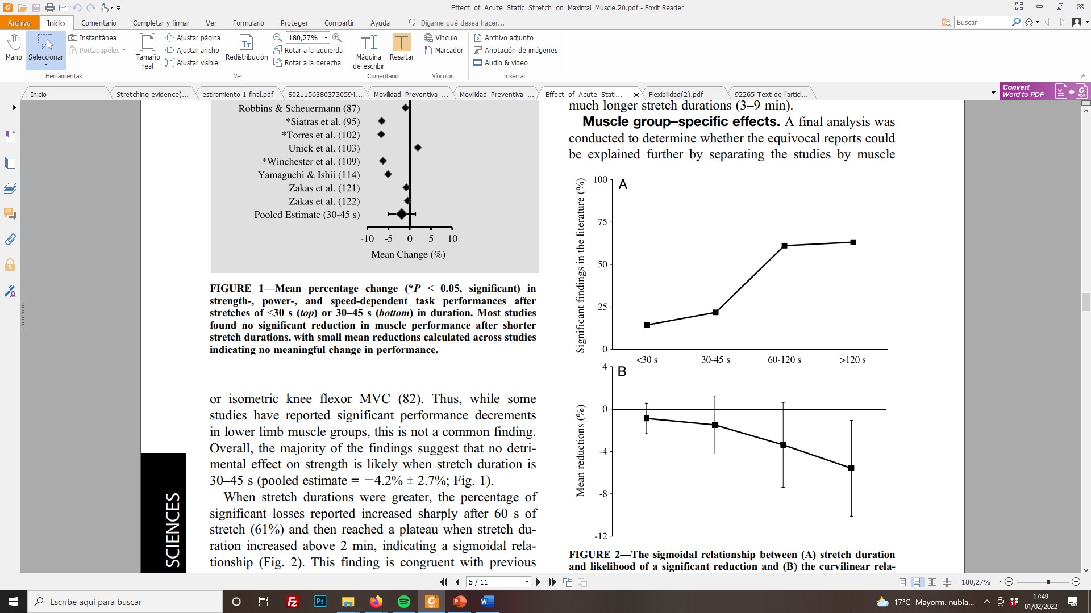
Task: Click Anotación de imágenes
Action: coord(515,50)
